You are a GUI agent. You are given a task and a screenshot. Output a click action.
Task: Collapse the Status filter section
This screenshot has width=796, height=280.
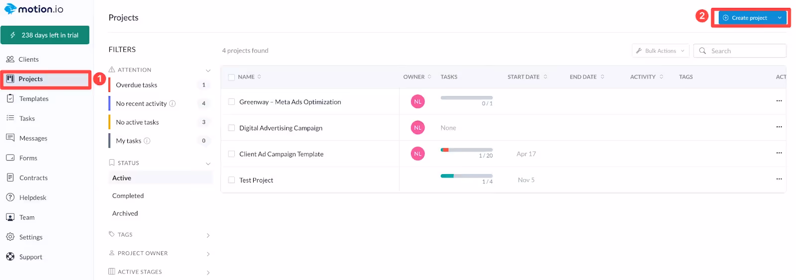(x=208, y=163)
